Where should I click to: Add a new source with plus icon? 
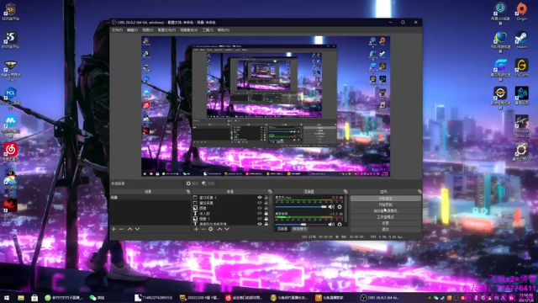click(x=196, y=229)
